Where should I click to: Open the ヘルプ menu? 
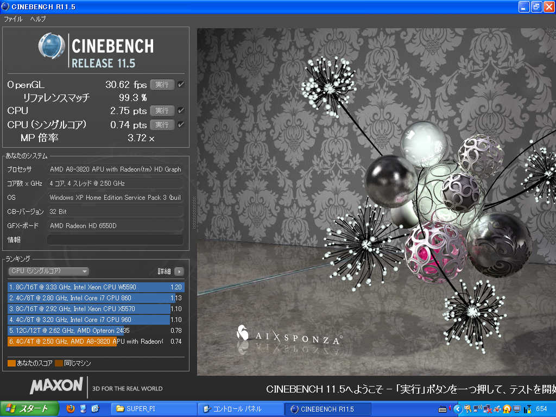pyautogui.click(x=38, y=19)
